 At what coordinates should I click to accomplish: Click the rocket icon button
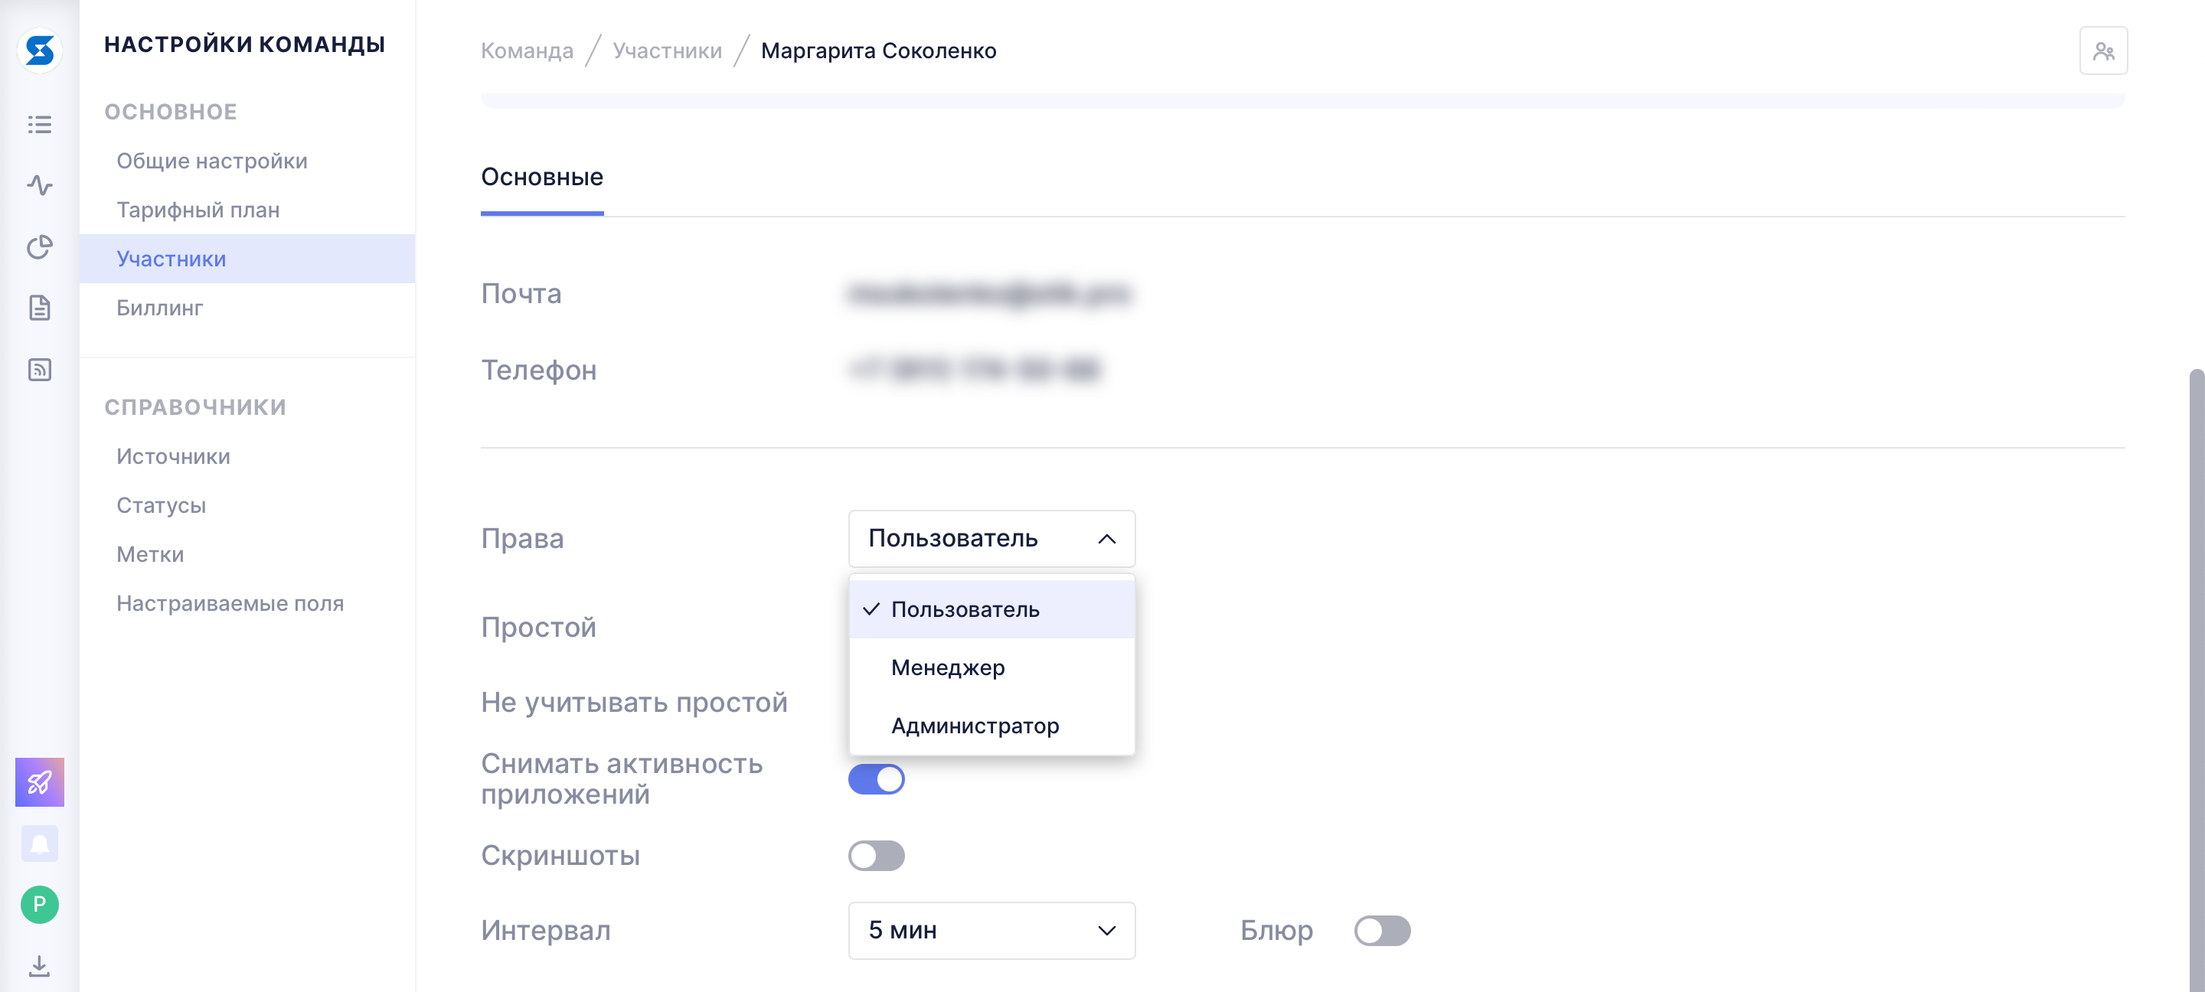tap(39, 782)
